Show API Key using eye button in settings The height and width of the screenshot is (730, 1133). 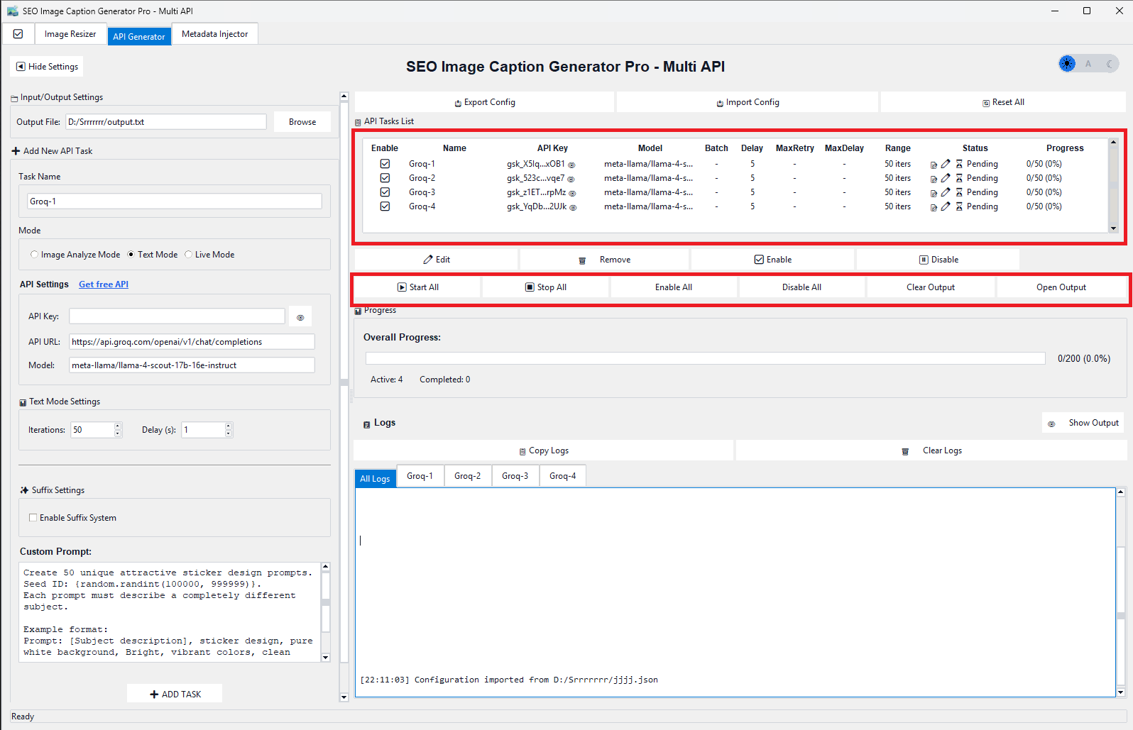tap(300, 317)
